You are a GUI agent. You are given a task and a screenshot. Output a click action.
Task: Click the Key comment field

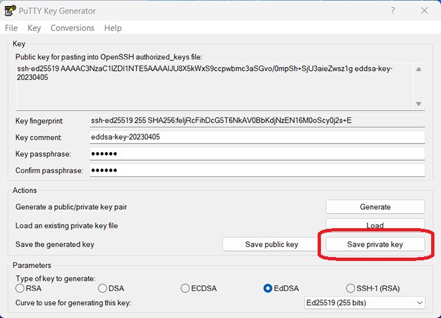257,137
